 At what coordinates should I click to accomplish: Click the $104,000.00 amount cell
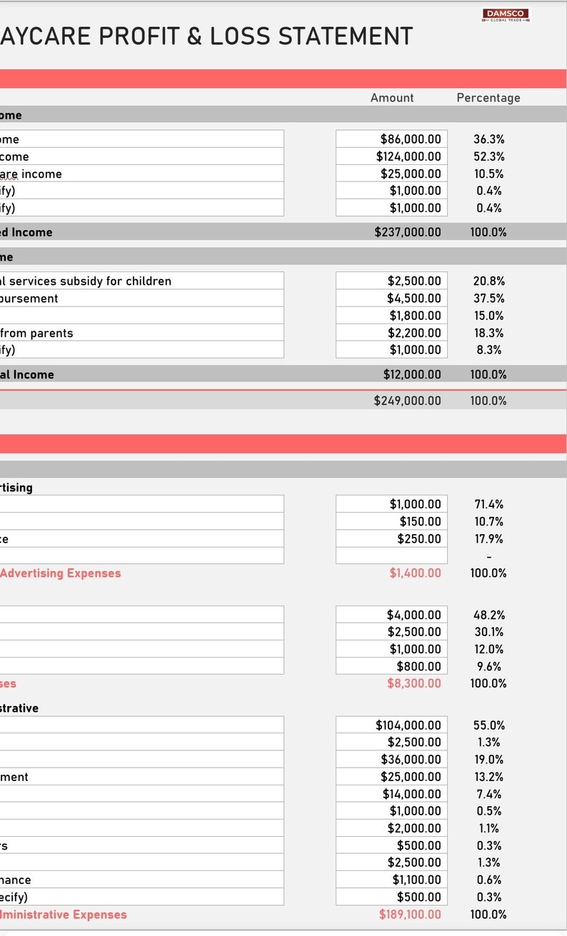(x=391, y=725)
